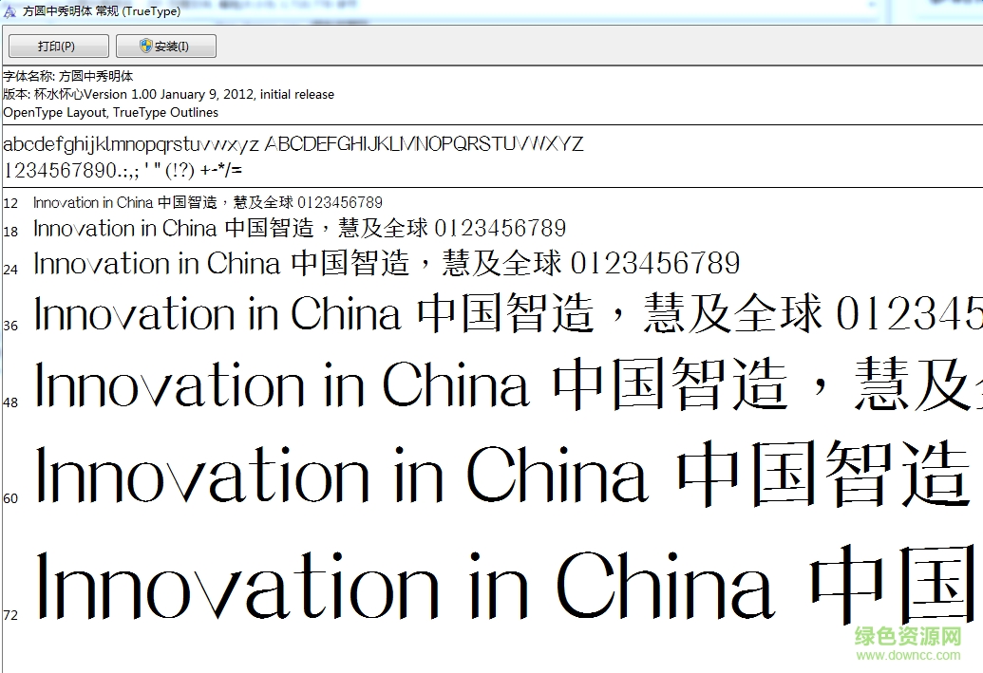Viewport: 983px width, 673px height.
Task: Select the size 36 label in left margin
Action: click(x=9, y=324)
